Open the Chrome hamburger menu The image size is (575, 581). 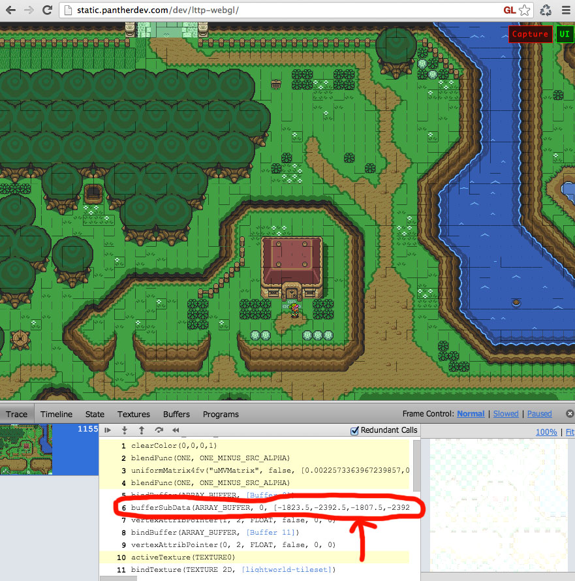566,10
